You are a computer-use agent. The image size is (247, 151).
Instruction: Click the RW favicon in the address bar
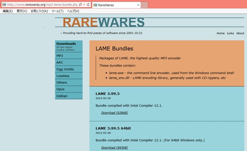[x=4, y=4]
